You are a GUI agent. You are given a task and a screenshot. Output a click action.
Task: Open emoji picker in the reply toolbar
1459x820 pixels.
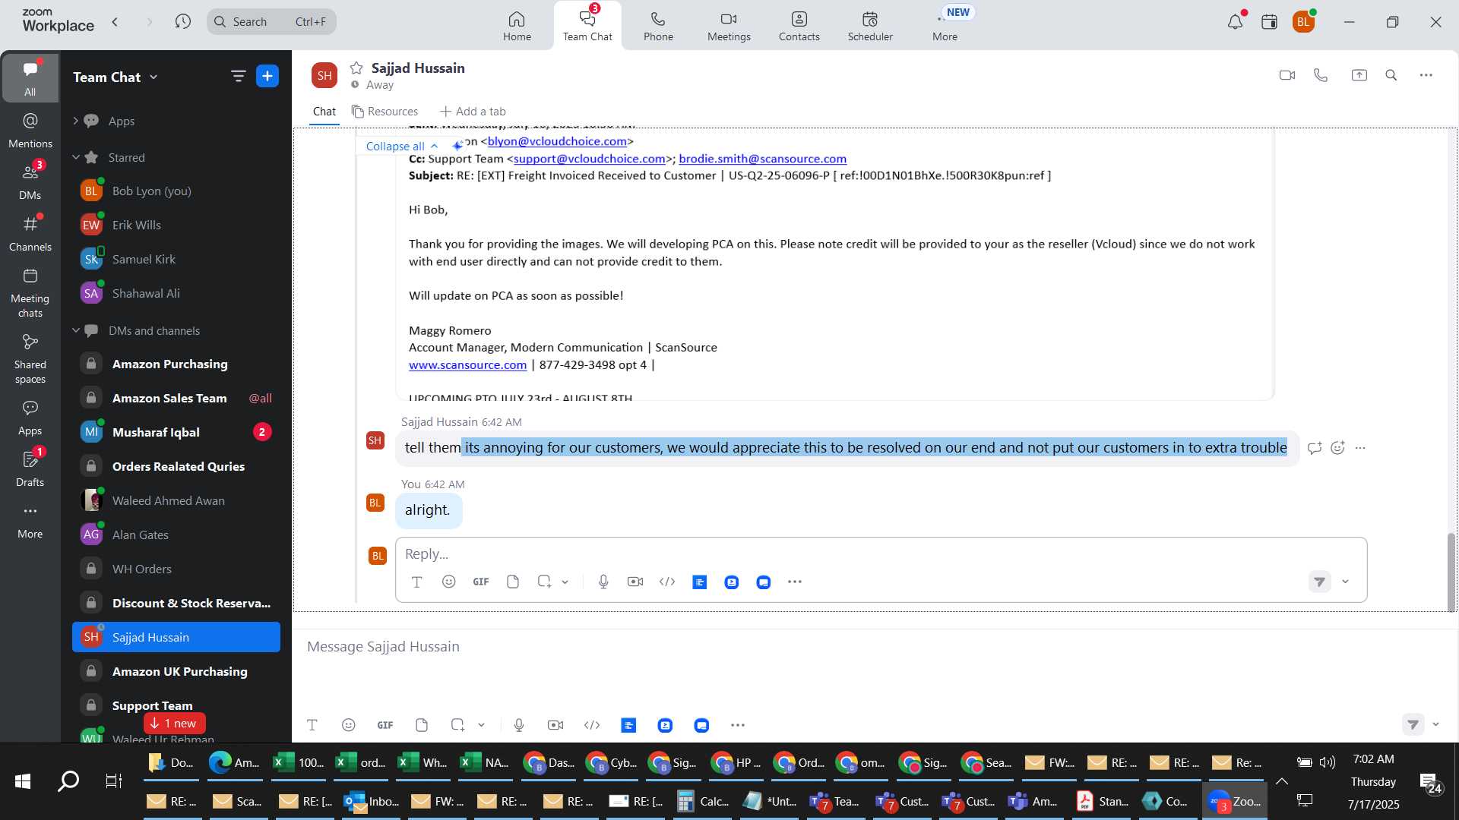click(x=449, y=582)
